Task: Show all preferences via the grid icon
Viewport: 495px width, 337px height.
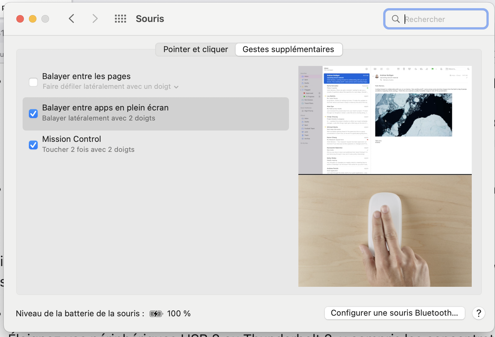Action: (120, 19)
